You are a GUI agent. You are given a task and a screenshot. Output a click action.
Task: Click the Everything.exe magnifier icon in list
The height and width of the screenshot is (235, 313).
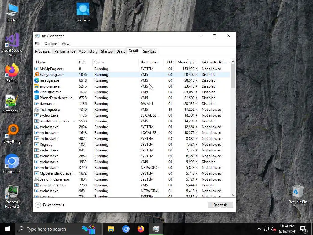point(37,75)
